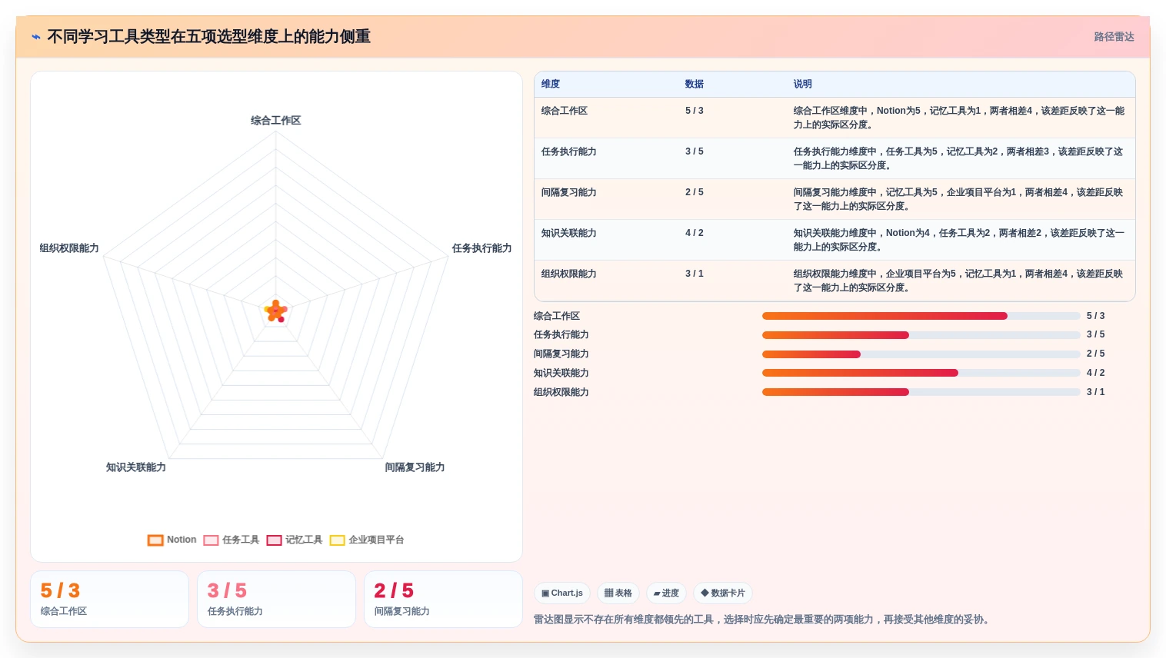Click description text for 知识关联能力 row
The width and height of the screenshot is (1166, 658).
[959, 240]
